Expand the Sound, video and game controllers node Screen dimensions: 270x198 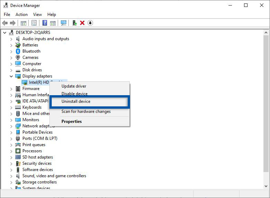[x=11, y=176]
